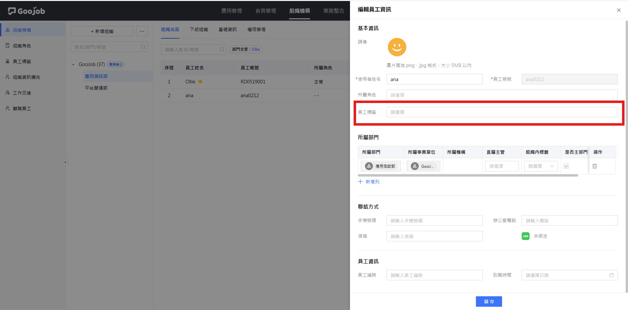Image resolution: width=628 pixels, height=310 pixels.
Task: Click the plus icon for 新增列
Action: click(360, 181)
